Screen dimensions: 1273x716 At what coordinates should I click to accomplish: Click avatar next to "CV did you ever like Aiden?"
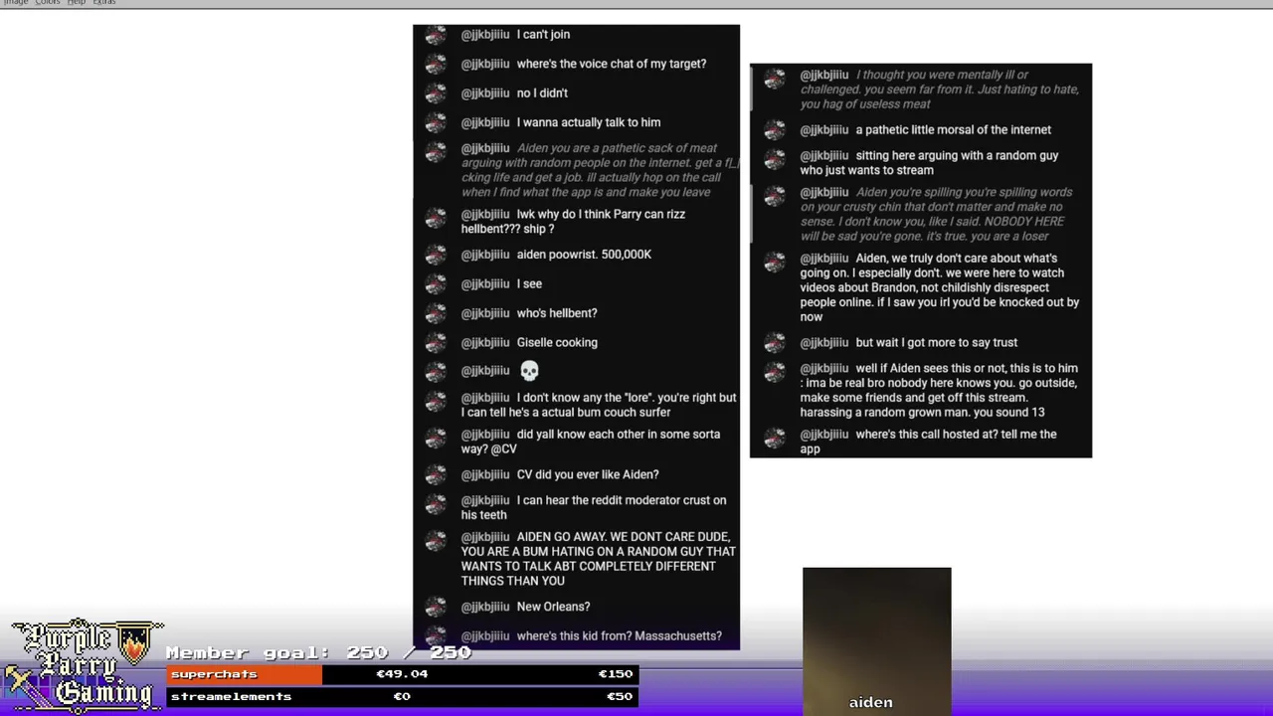pyautogui.click(x=436, y=475)
